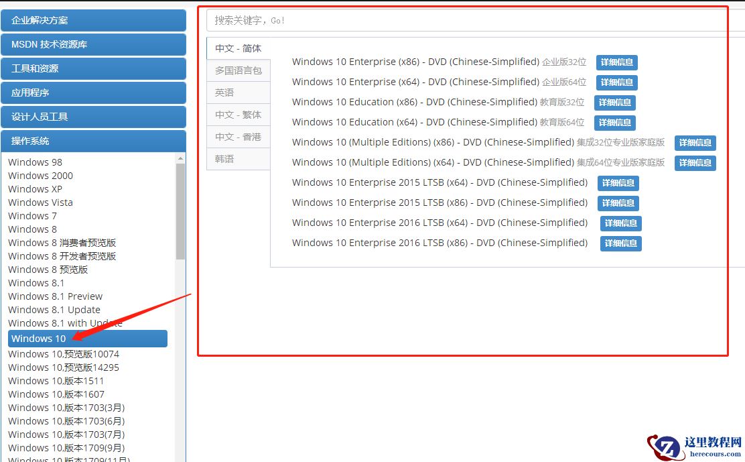
Task: Open details for Enterprise 2016 LTSB x64
Action: (x=620, y=223)
